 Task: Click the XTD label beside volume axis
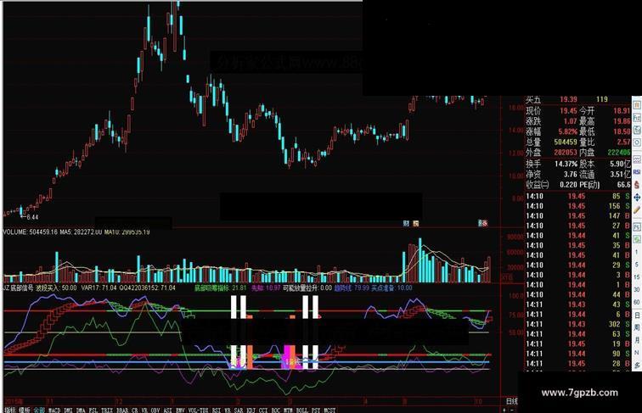coord(508,277)
